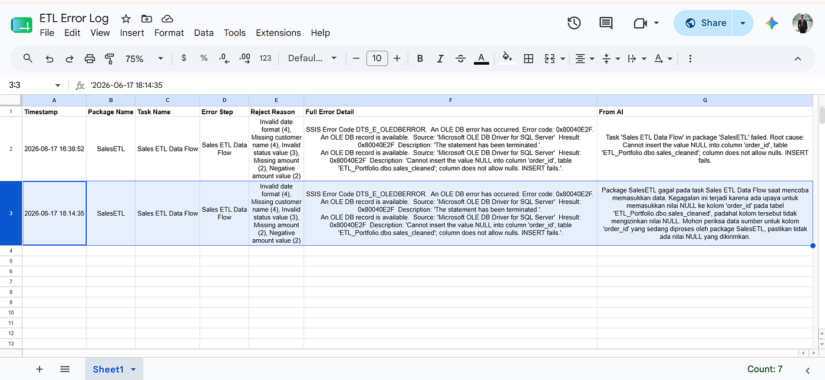Open Google Sheets home icon
This screenshot has width=825, height=380.
(21, 25)
